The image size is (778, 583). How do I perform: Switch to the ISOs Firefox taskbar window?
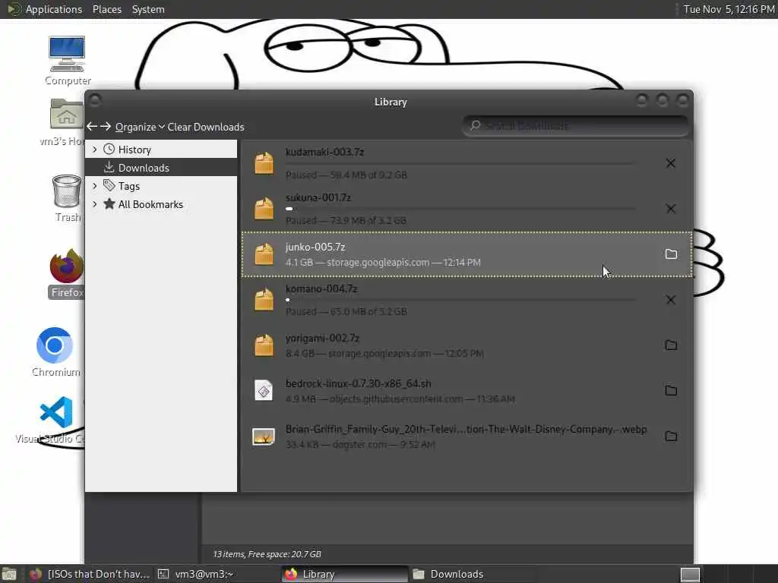tap(90, 574)
